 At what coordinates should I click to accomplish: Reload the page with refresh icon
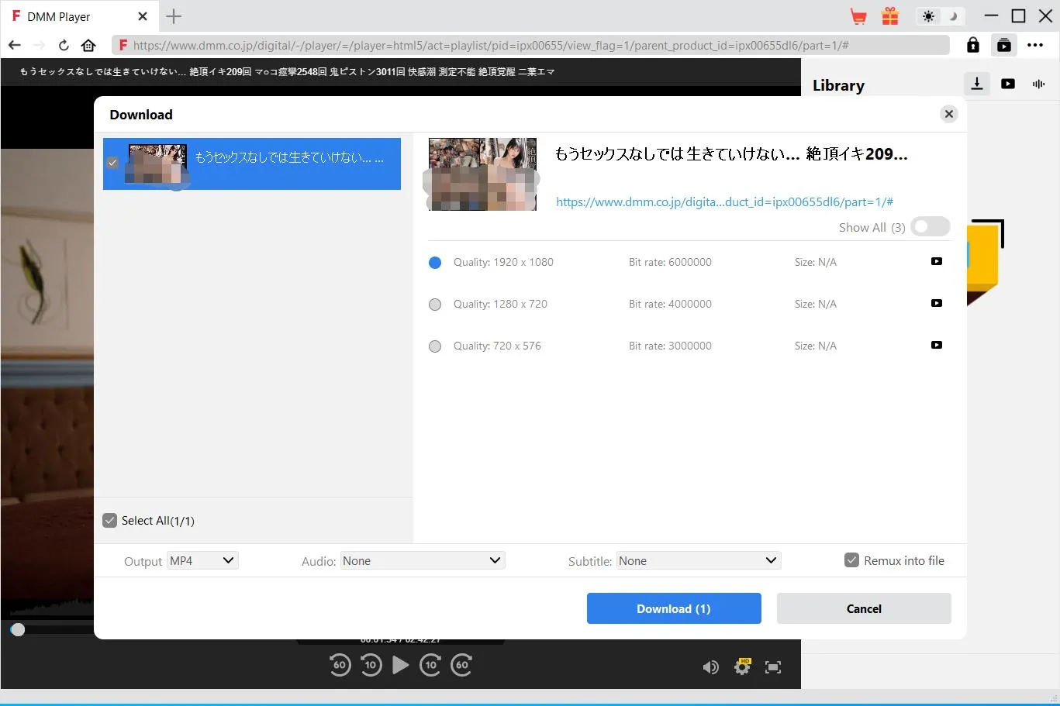pos(64,45)
